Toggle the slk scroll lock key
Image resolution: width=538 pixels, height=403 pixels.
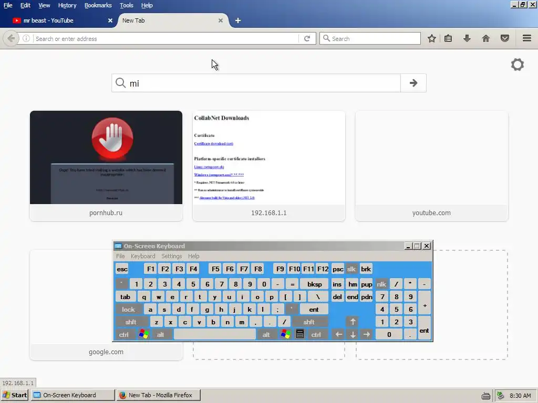coord(351,269)
